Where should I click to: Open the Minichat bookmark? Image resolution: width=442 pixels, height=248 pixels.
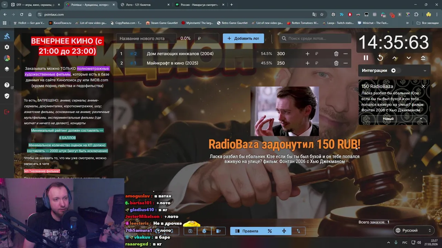pyautogui.click(x=373, y=23)
